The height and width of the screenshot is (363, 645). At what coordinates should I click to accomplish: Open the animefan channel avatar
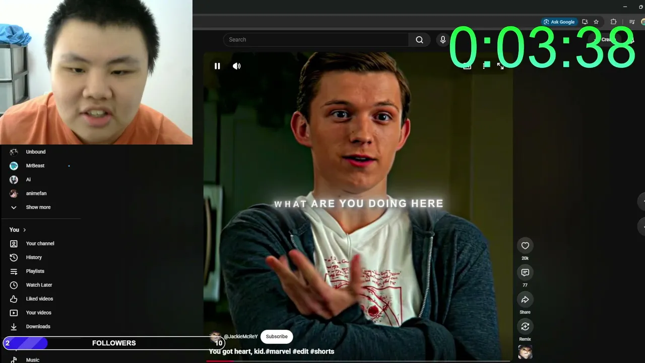pos(14,194)
